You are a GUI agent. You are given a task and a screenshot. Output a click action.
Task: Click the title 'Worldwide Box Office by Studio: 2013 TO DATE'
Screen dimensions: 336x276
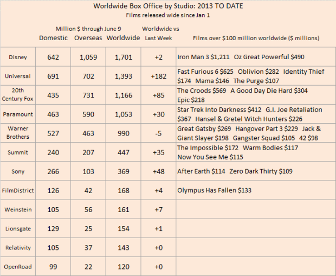click(168, 6)
